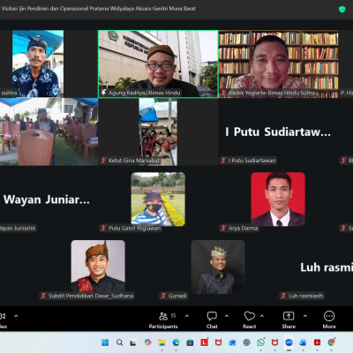The image size is (353, 353).
Task: Open Google Chrome from the taskbar
Action: tap(332, 342)
